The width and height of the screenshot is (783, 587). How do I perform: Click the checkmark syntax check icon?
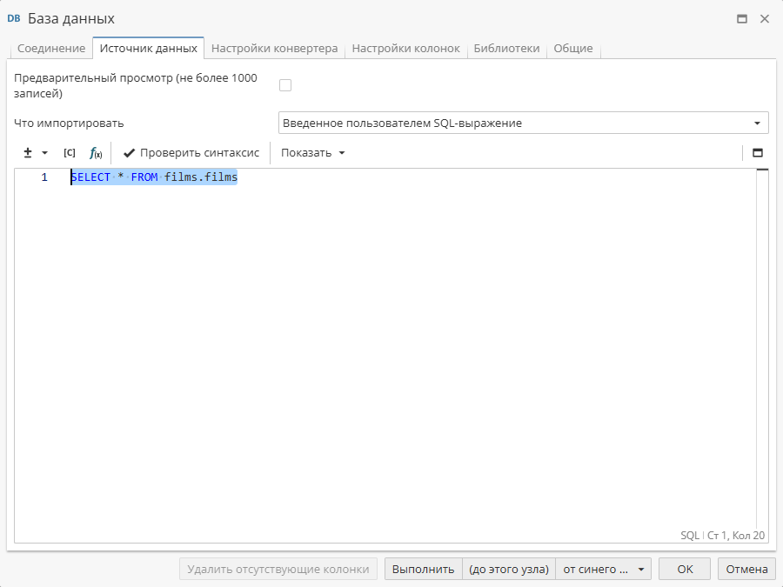pos(129,152)
